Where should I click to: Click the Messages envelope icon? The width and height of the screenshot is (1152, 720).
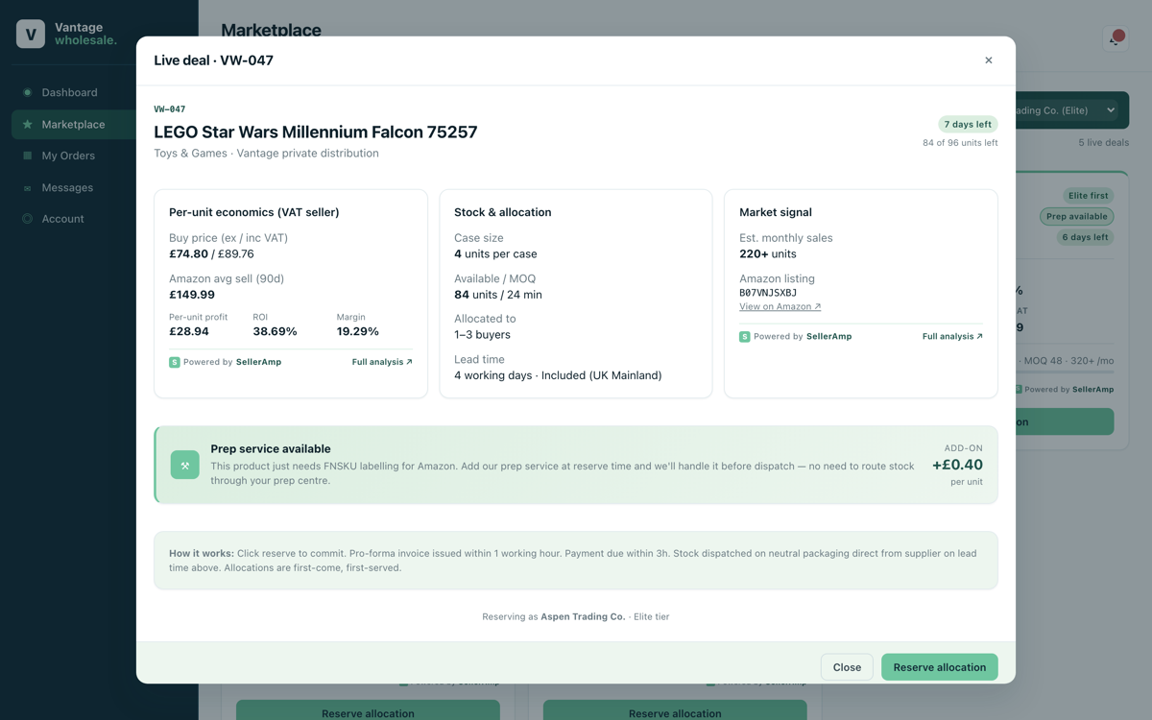click(x=27, y=188)
